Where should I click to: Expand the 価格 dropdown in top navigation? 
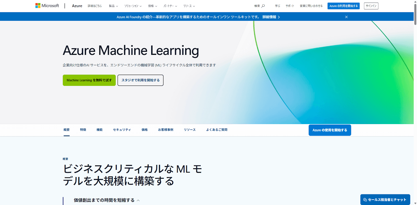pos(152,6)
